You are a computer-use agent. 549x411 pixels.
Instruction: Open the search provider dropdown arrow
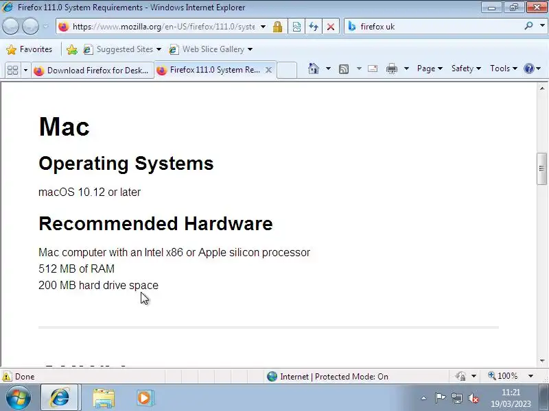[542, 26]
